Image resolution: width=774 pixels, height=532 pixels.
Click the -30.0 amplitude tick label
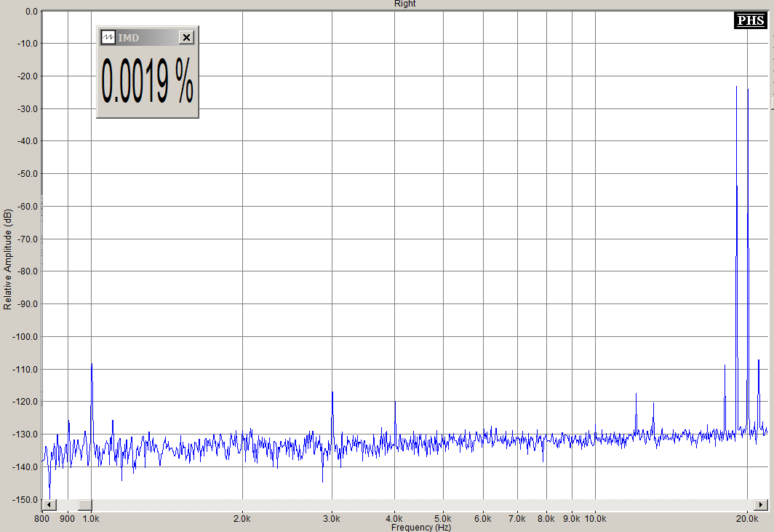click(x=28, y=108)
